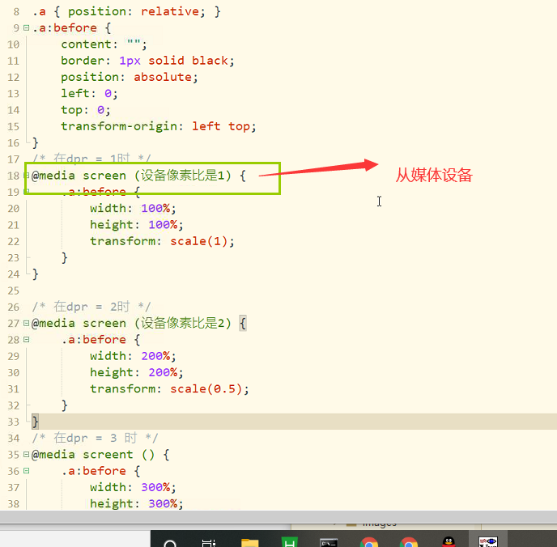The image size is (557, 547).
Task: Click comment '/* 在dpr = 3 时 */'
Action: [x=96, y=438]
